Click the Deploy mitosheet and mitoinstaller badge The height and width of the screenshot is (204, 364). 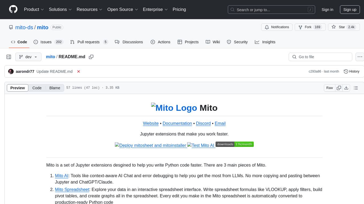(x=150, y=145)
